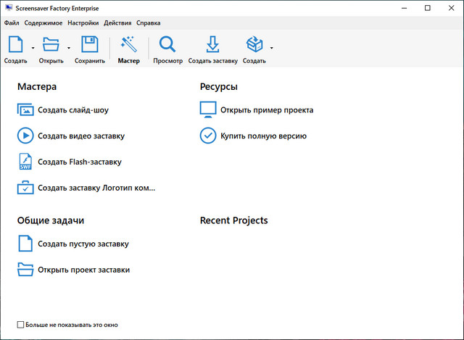Launch the Мастер magic wand tool
Image resolution: width=464 pixels, height=340 pixels.
[129, 46]
